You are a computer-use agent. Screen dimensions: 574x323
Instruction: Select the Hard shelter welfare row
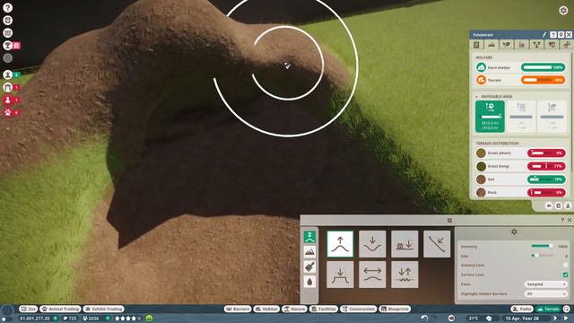click(520, 67)
